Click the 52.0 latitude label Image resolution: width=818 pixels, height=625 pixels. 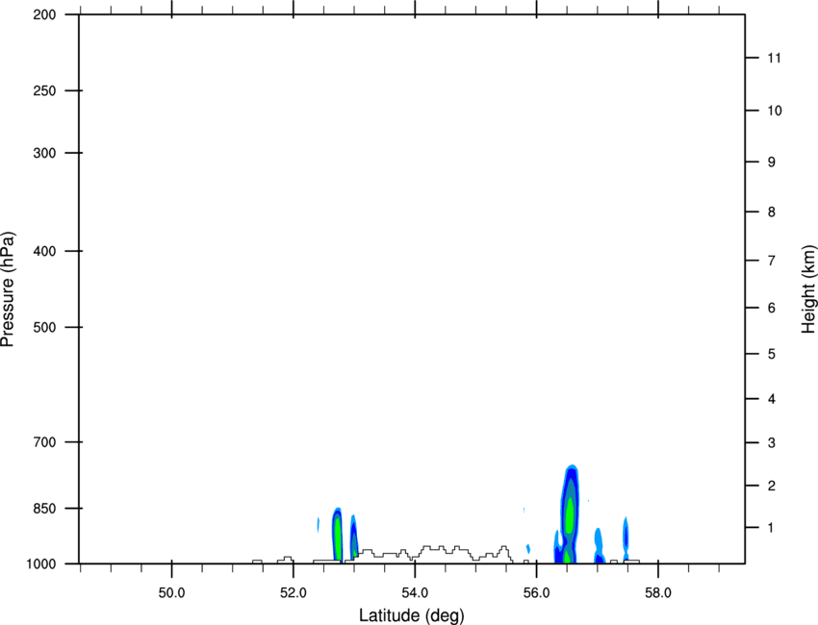294,593
